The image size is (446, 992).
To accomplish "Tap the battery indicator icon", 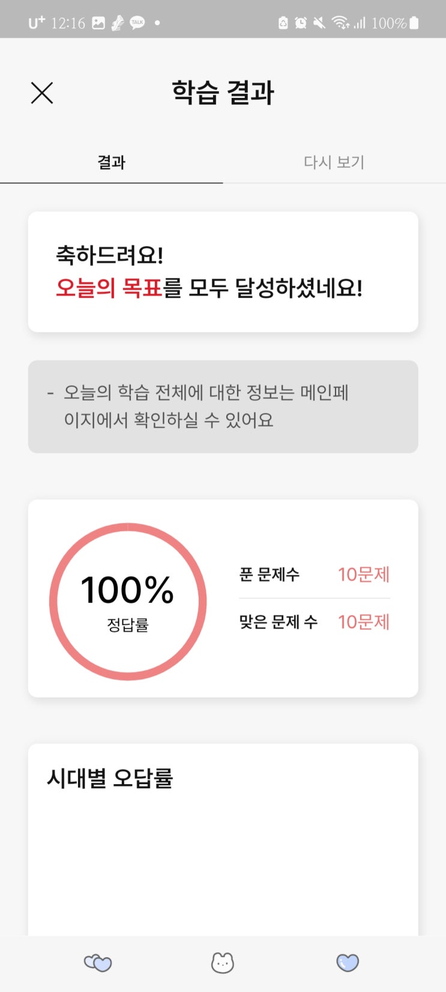I will coord(414,23).
